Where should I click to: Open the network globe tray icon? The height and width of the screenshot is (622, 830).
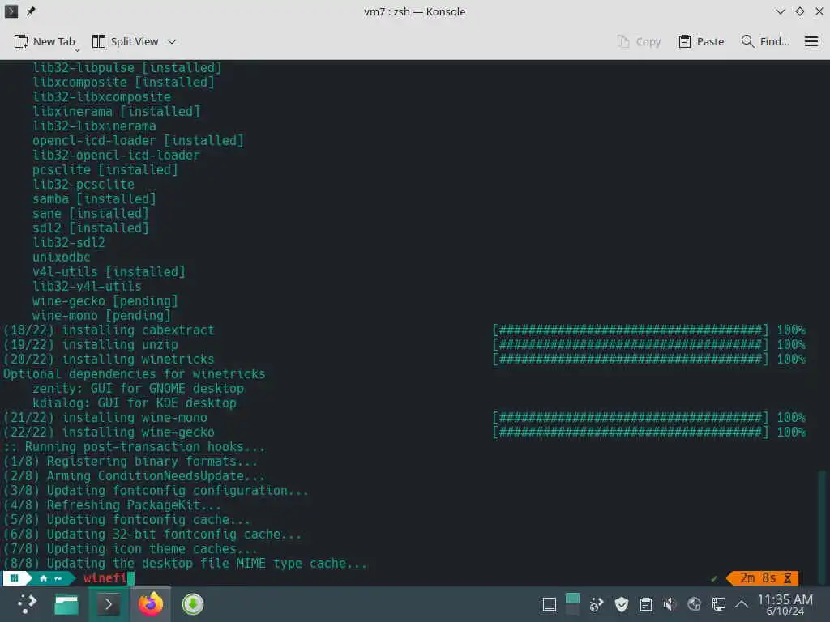tap(694, 604)
